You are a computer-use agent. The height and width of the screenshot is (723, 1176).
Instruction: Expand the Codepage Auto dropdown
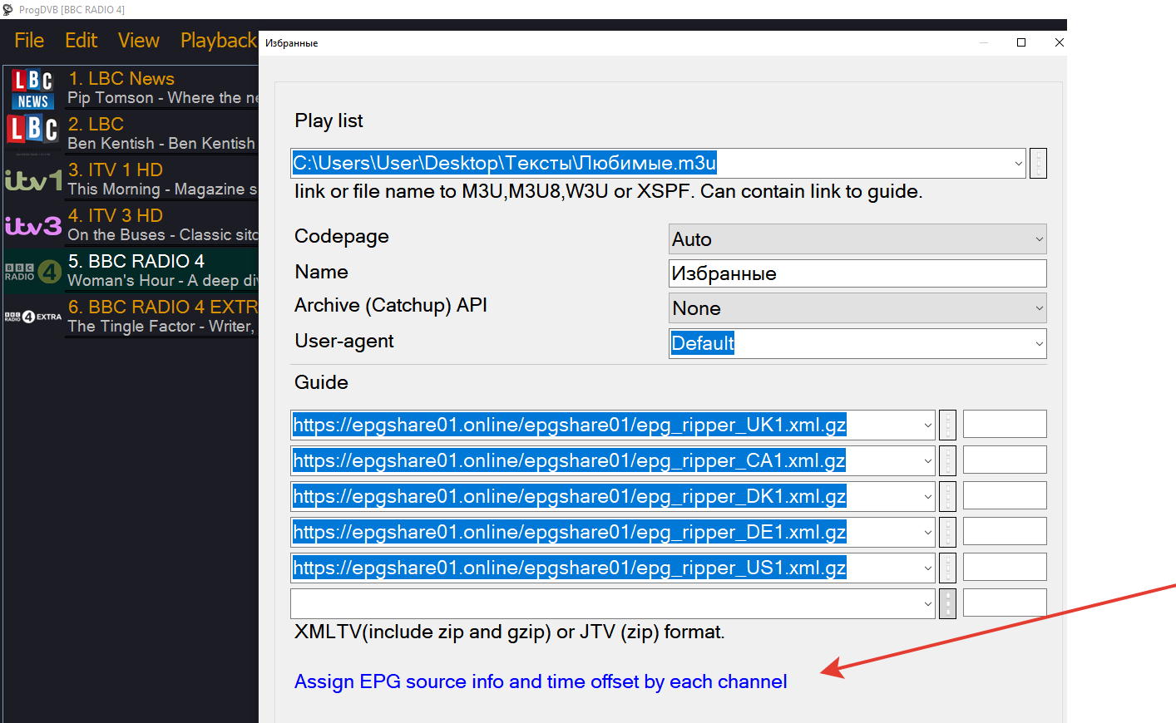[1039, 239]
